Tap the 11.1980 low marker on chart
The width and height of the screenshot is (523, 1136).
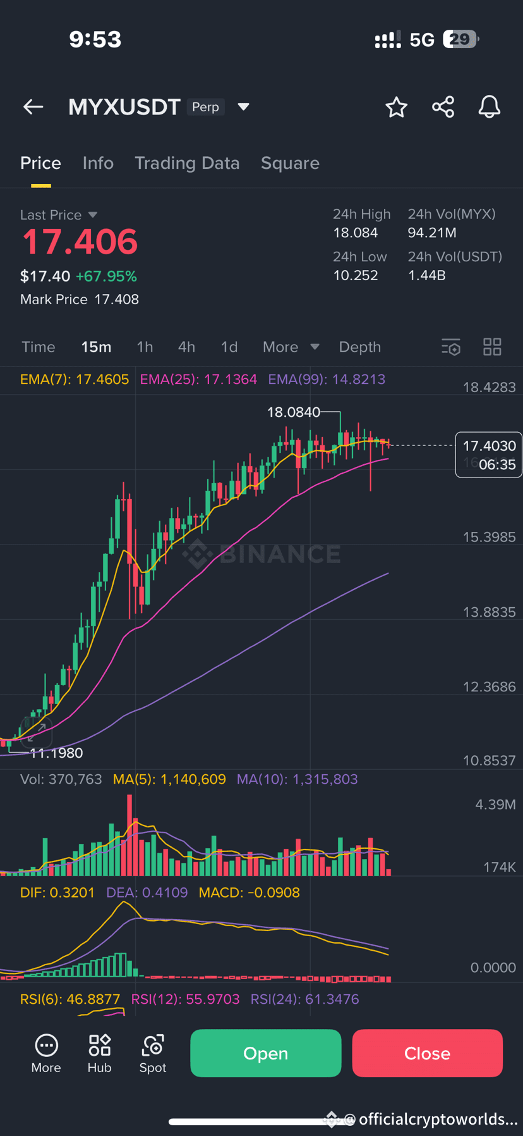57,753
